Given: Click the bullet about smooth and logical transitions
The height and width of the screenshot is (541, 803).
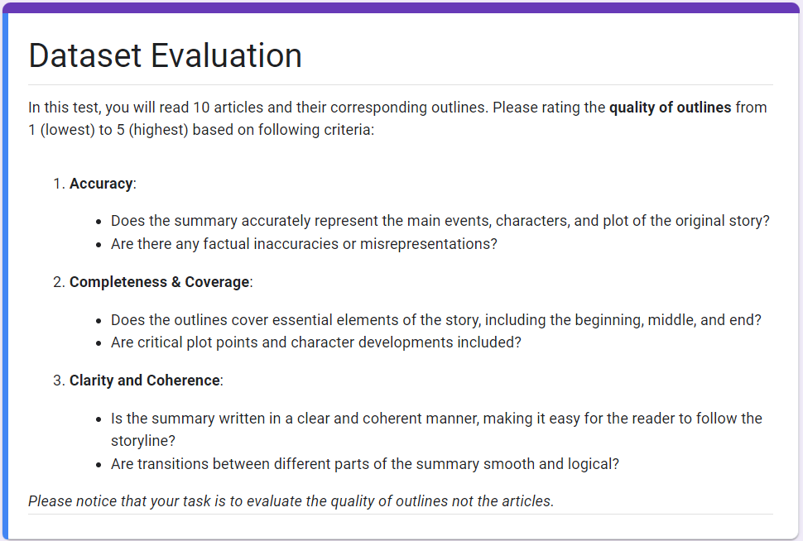Looking at the screenshot, I should (x=365, y=464).
